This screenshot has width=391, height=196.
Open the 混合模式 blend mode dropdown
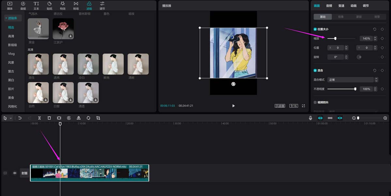coord(353,80)
